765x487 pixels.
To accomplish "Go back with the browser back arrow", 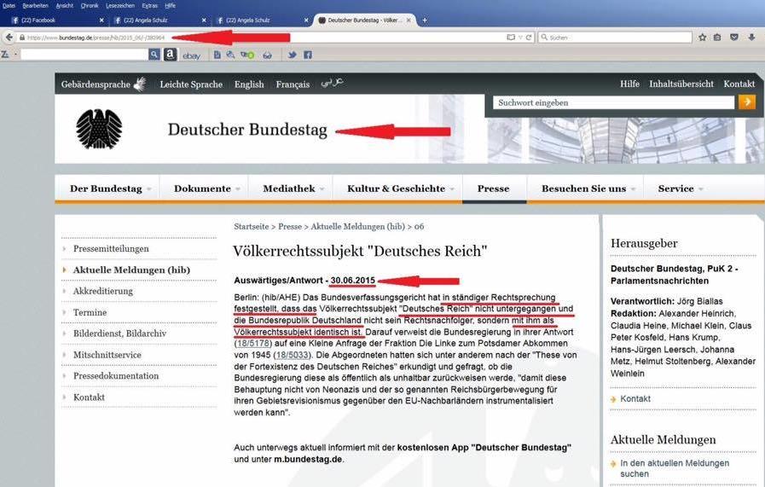I will point(9,37).
